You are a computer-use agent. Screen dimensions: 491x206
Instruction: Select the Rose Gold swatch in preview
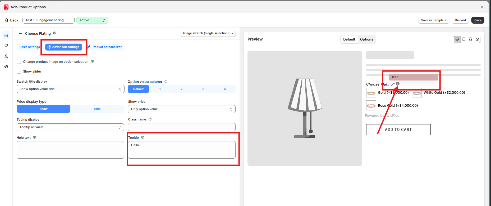point(371,105)
